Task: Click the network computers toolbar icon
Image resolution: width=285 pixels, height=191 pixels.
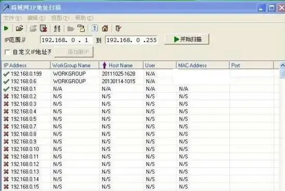Action: click(57, 29)
